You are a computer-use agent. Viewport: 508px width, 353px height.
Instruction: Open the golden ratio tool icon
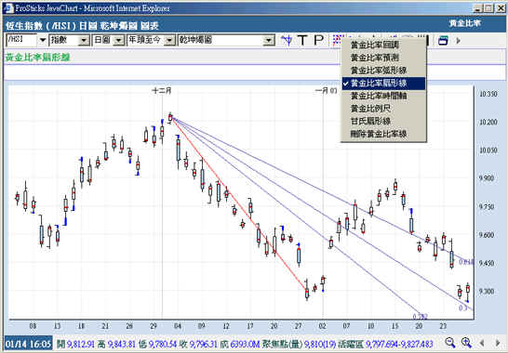click(337, 40)
